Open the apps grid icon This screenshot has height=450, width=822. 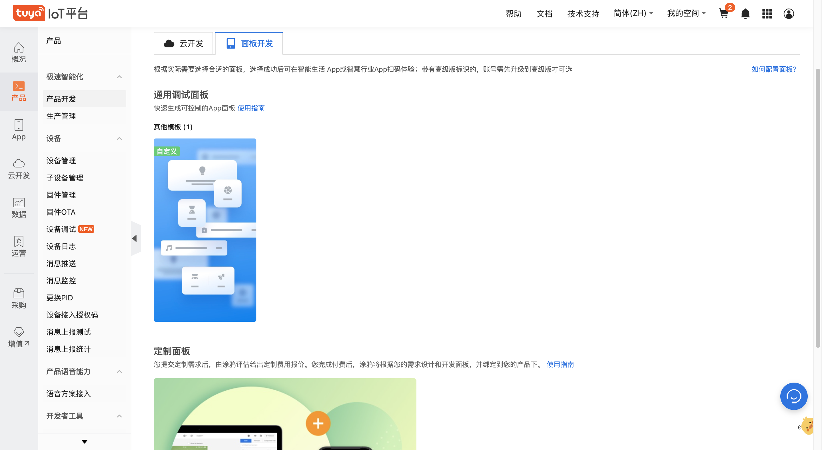pyautogui.click(x=767, y=14)
